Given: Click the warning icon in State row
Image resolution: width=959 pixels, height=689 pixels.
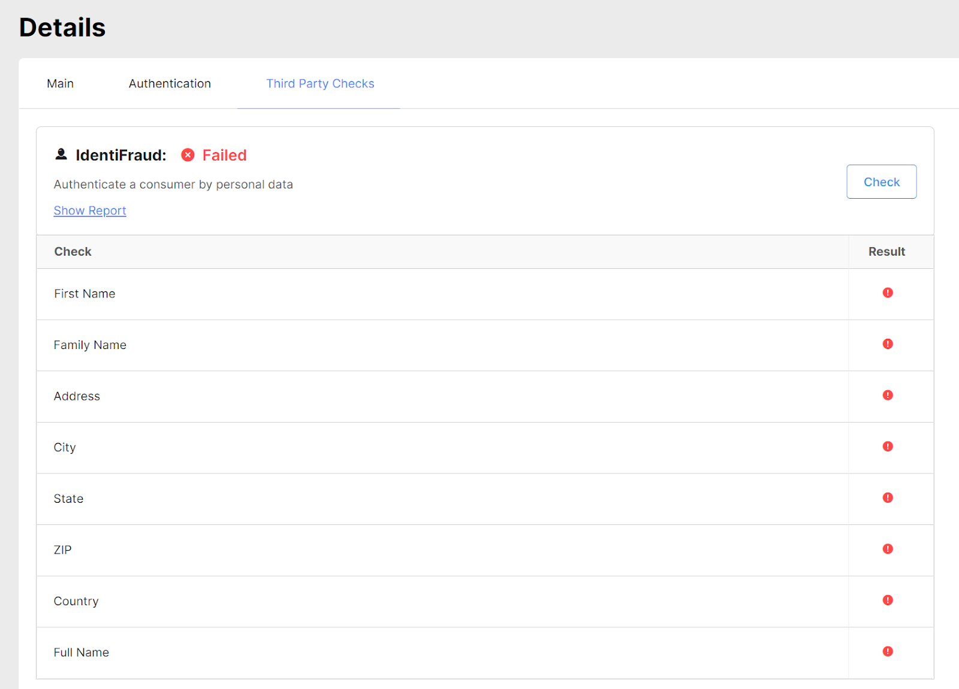Looking at the screenshot, I should click(x=888, y=497).
